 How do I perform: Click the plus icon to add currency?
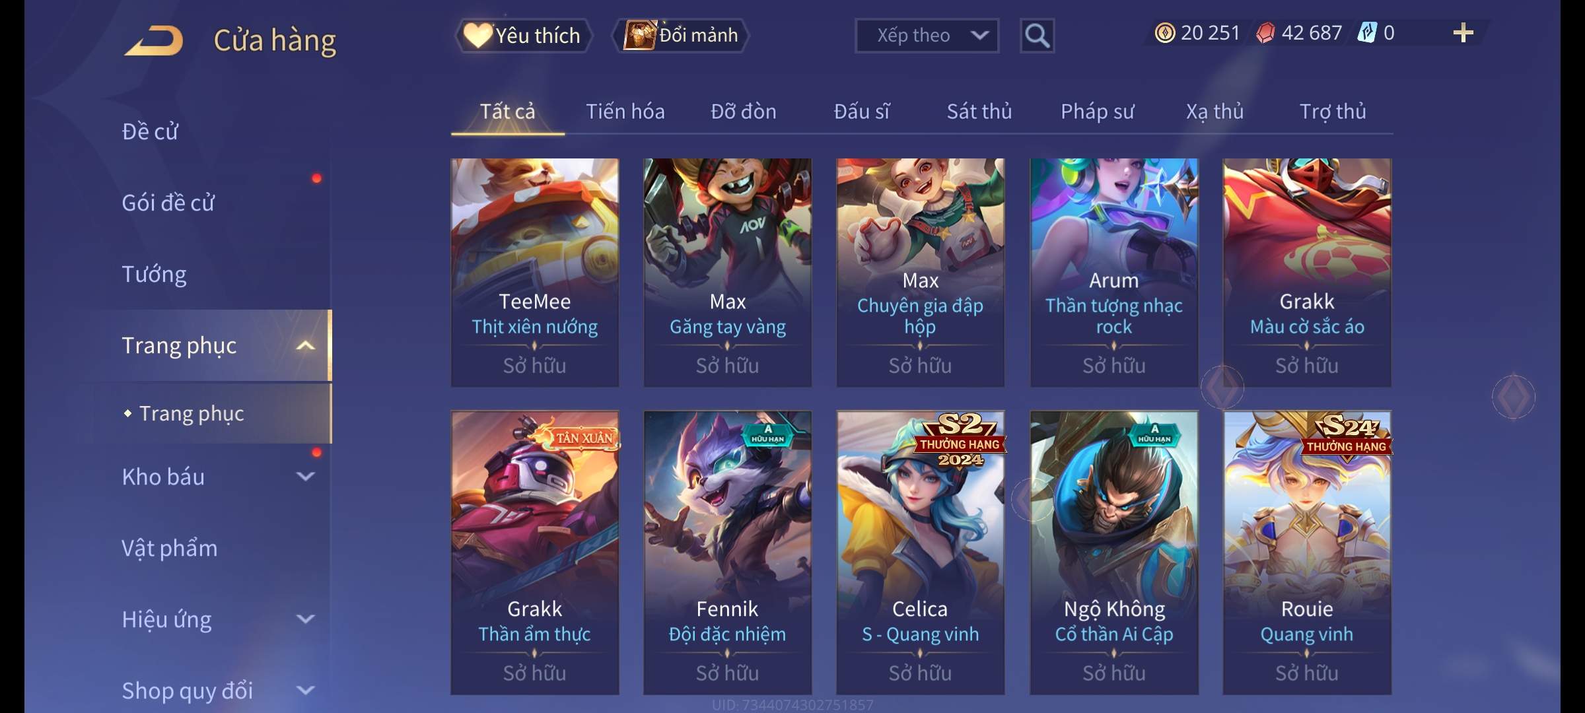tap(1463, 33)
